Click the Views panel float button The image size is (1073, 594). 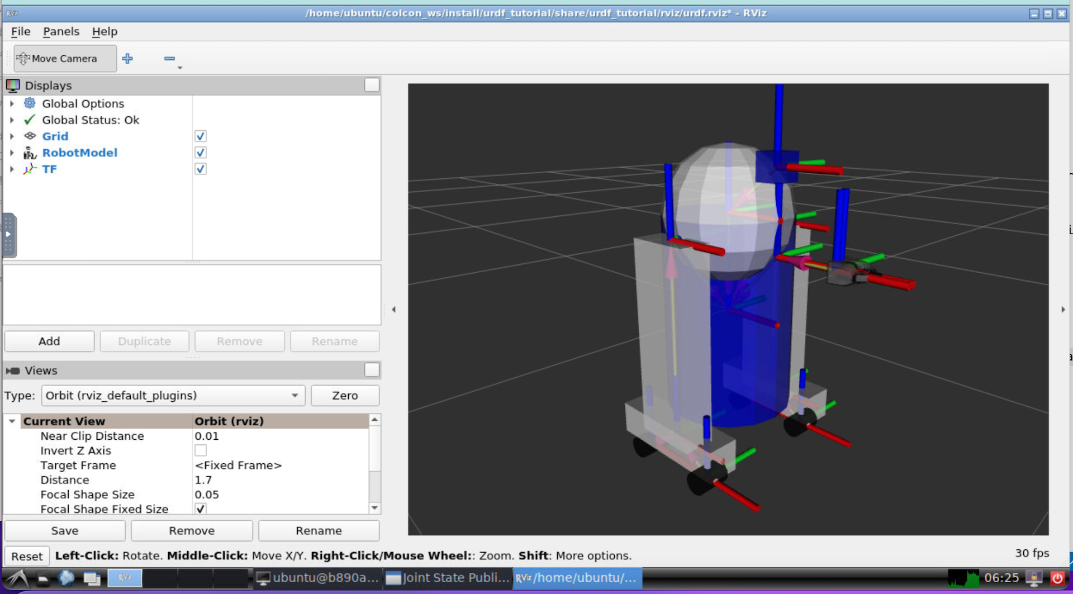[372, 370]
